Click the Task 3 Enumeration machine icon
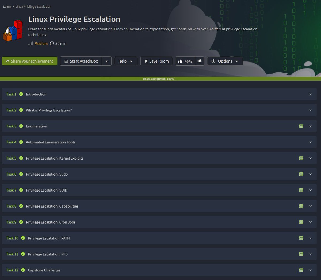Screen dimensions: 321x280 coord(301,126)
